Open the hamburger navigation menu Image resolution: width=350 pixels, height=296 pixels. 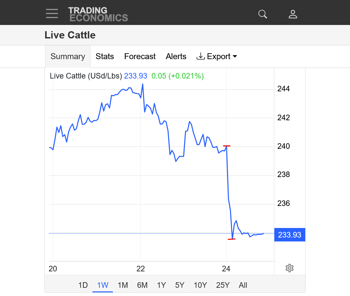[x=52, y=14]
